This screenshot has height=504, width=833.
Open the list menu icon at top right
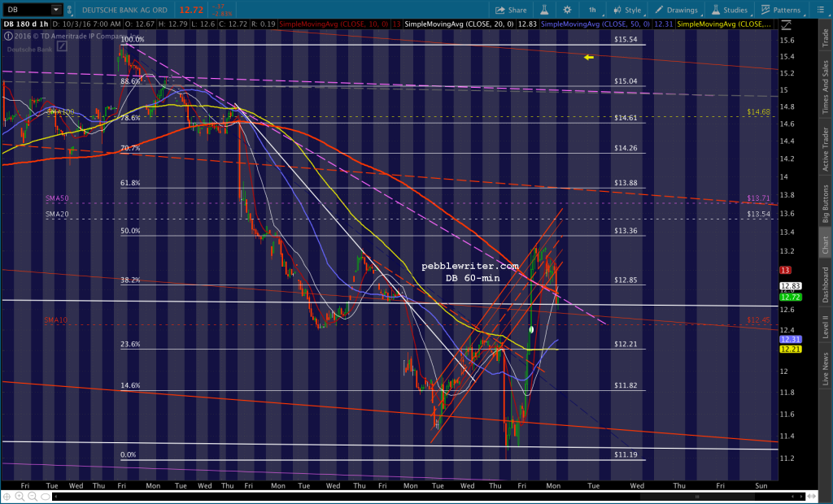click(x=820, y=10)
